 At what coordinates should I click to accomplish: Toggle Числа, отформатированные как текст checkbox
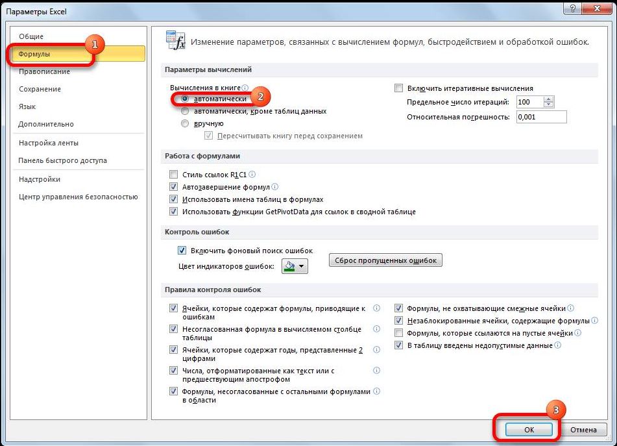tap(173, 371)
